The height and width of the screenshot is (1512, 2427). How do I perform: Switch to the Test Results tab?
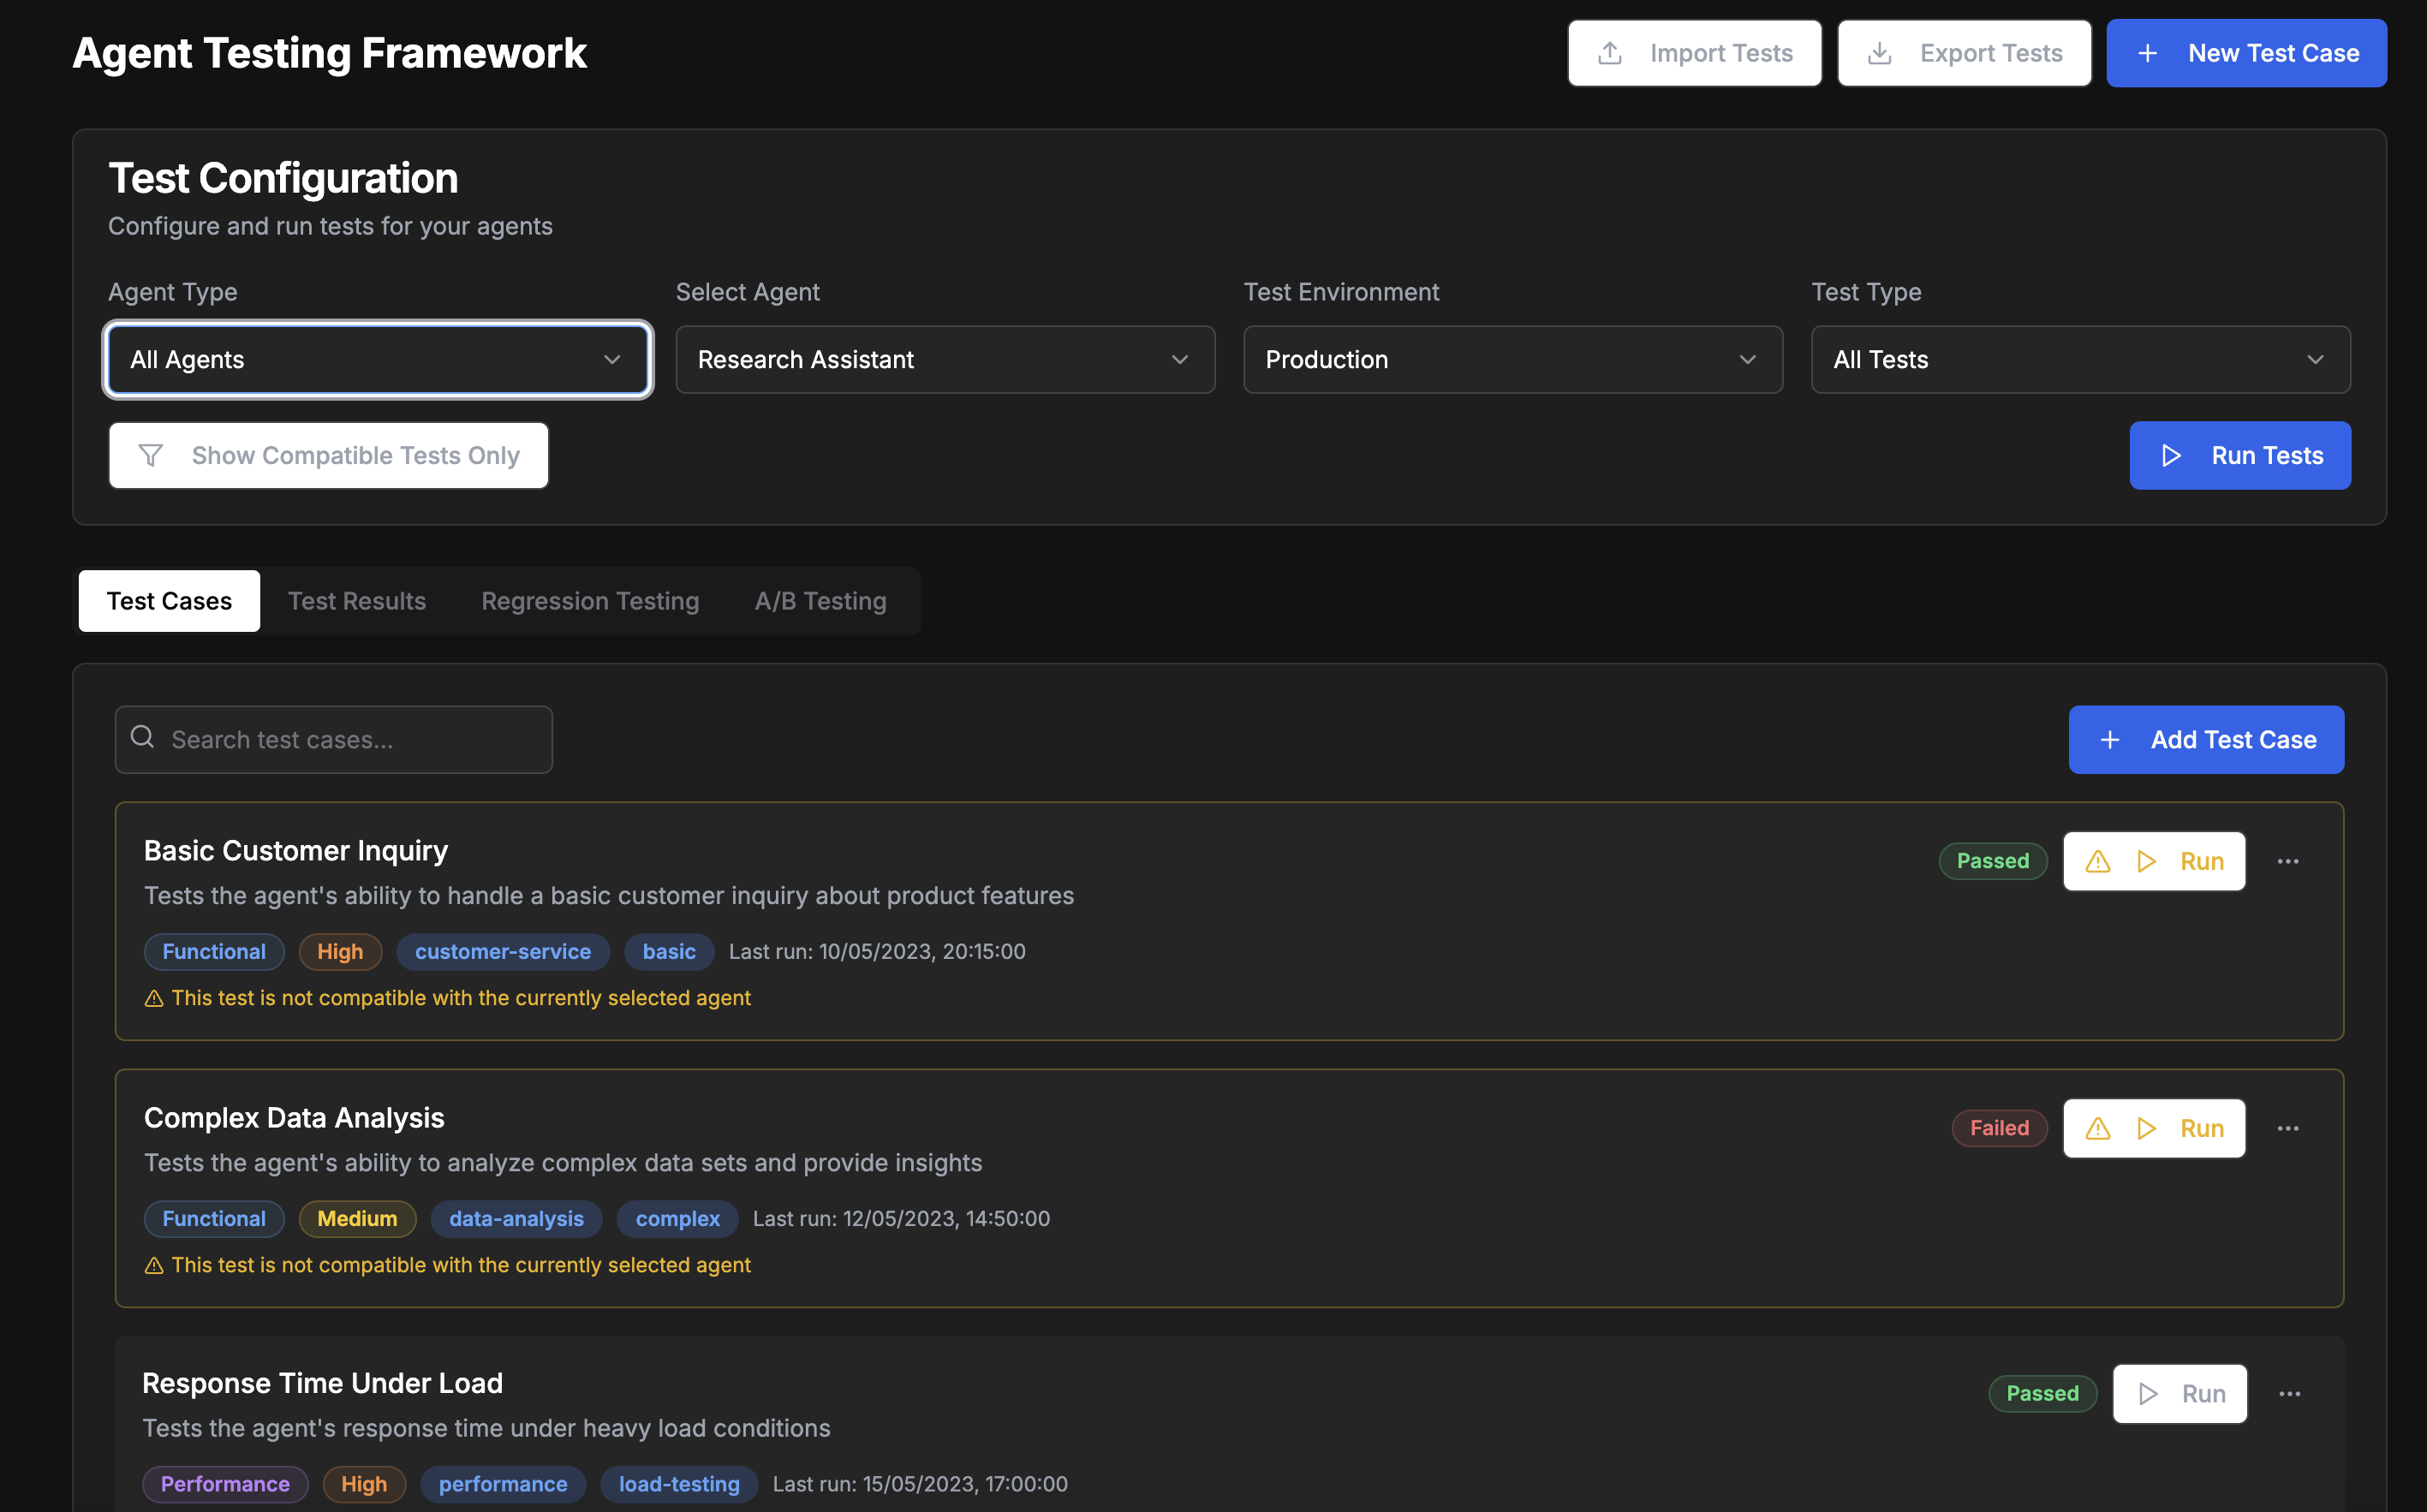point(357,600)
